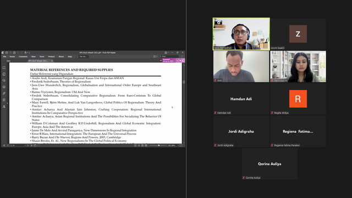
Task: Select continuous facing view mode
Action: coord(146,145)
